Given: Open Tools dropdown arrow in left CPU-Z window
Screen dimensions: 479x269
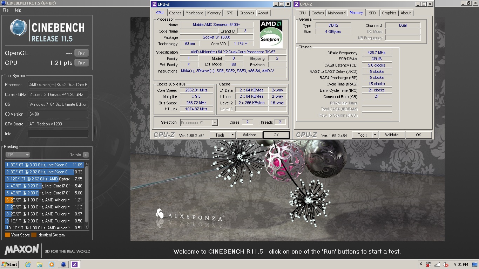Looking at the screenshot, I should coord(232,135).
